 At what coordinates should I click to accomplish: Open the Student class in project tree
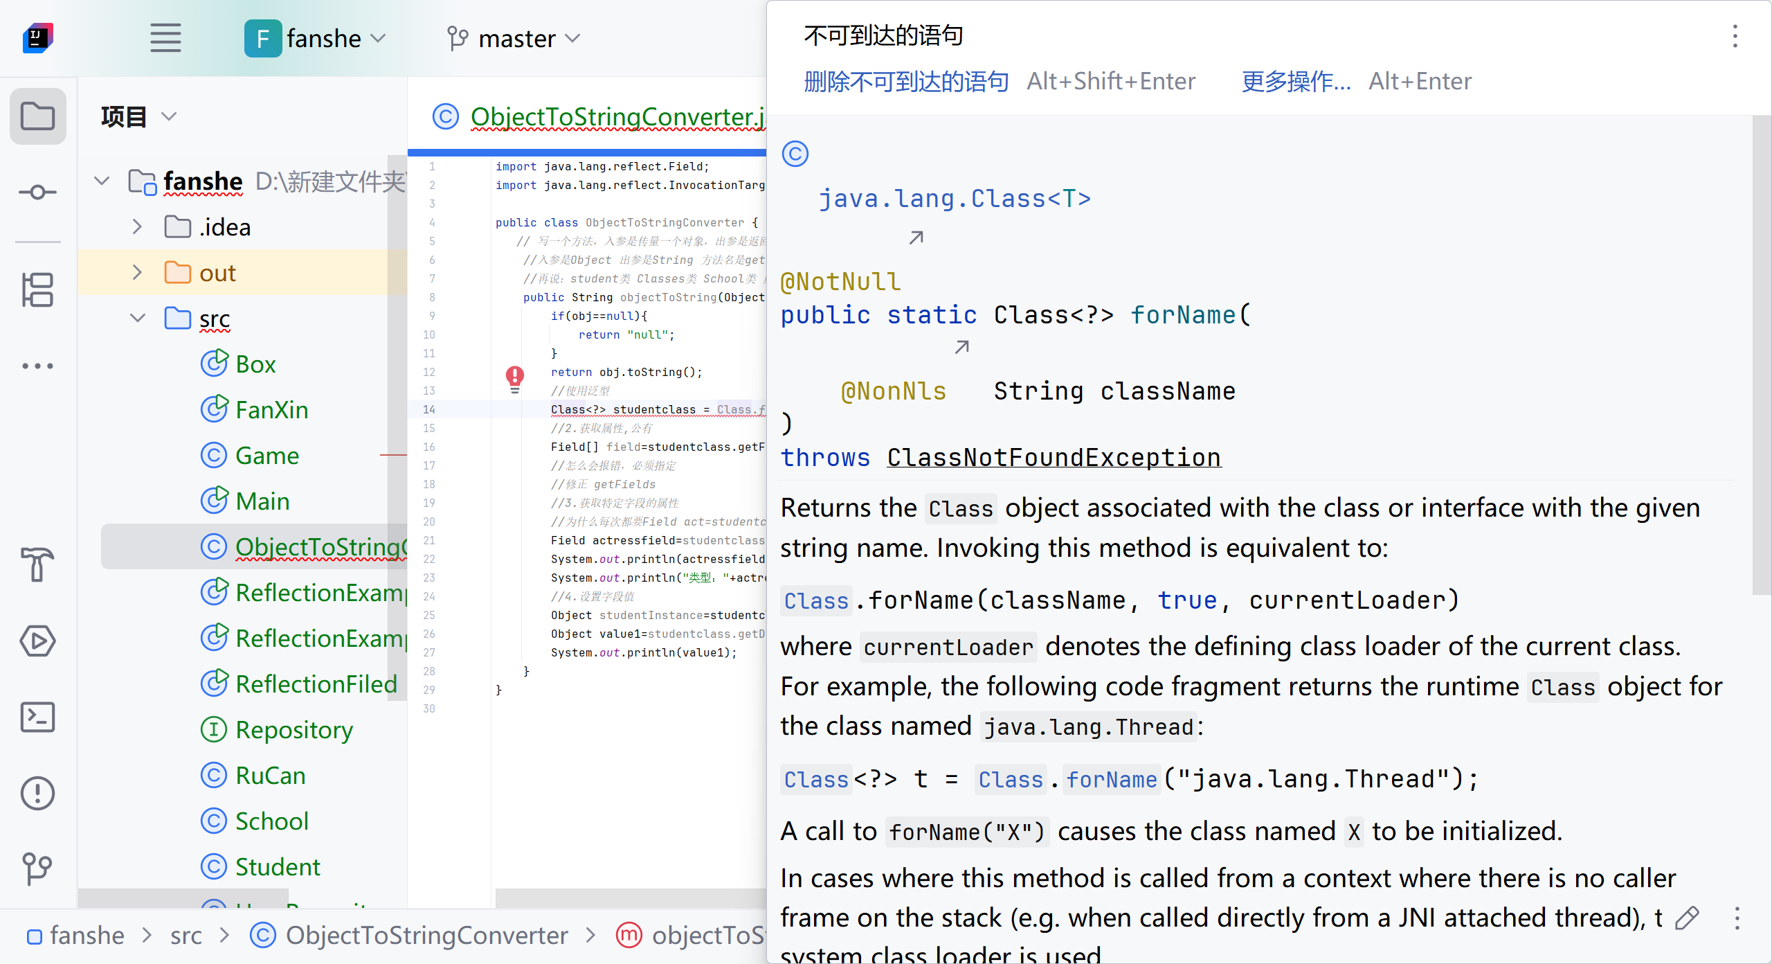(x=277, y=867)
